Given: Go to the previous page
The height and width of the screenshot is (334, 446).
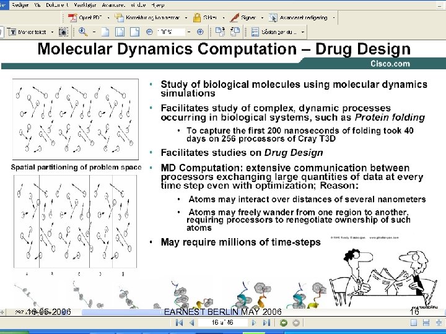Looking at the screenshot, I should tap(191, 323).
